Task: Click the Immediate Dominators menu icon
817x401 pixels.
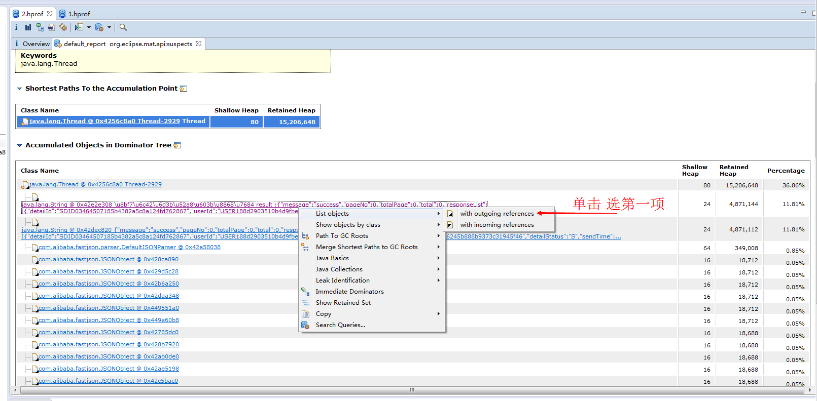Action: point(305,292)
